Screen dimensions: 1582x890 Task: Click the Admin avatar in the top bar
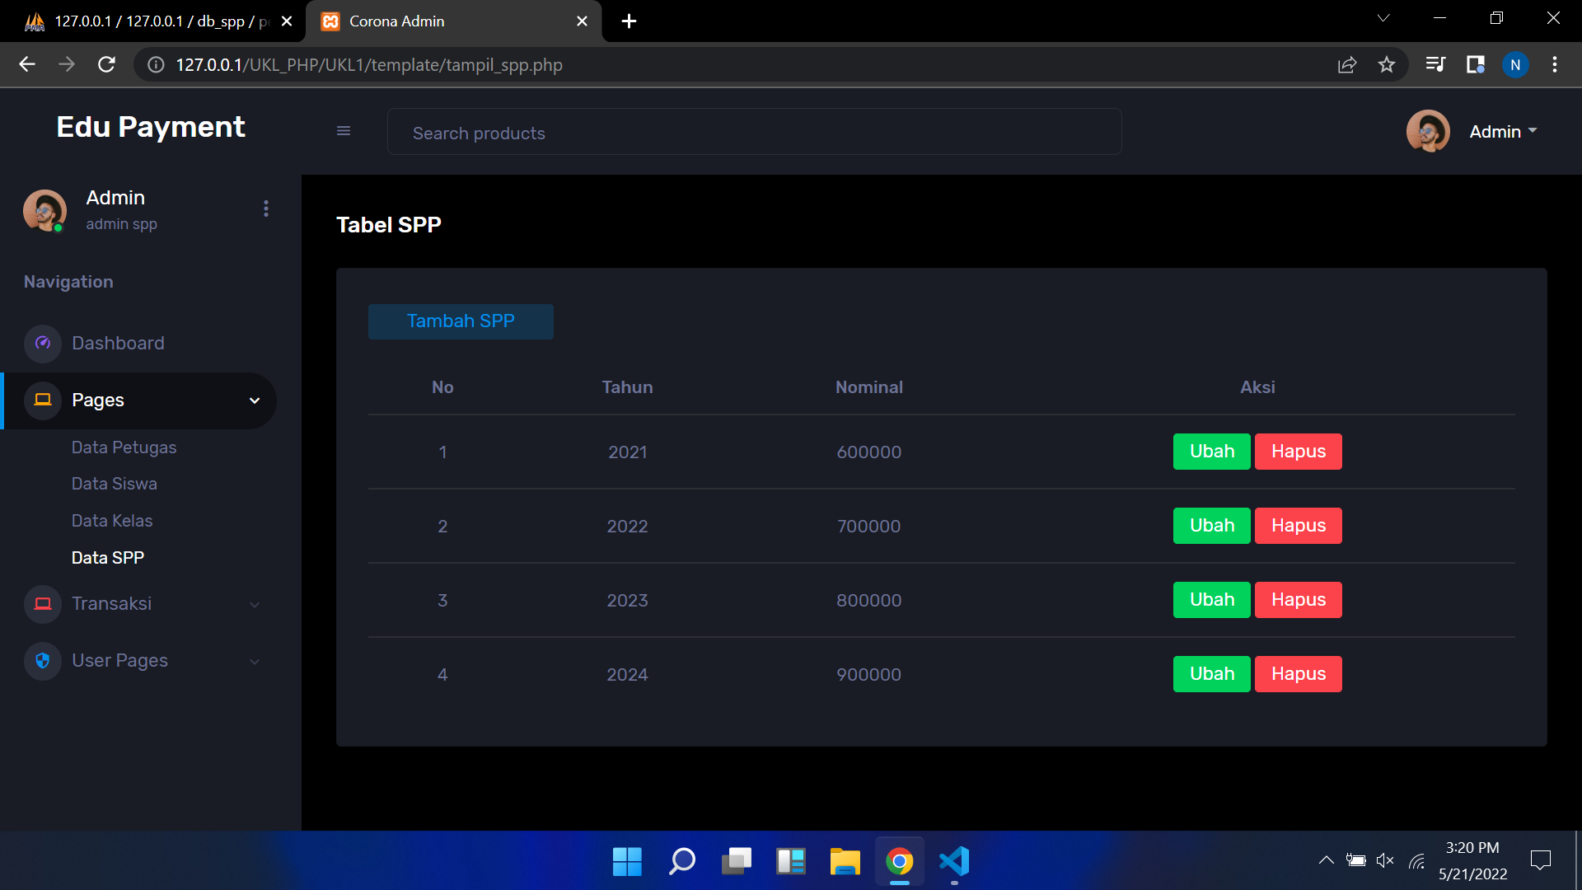tap(1428, 131)
